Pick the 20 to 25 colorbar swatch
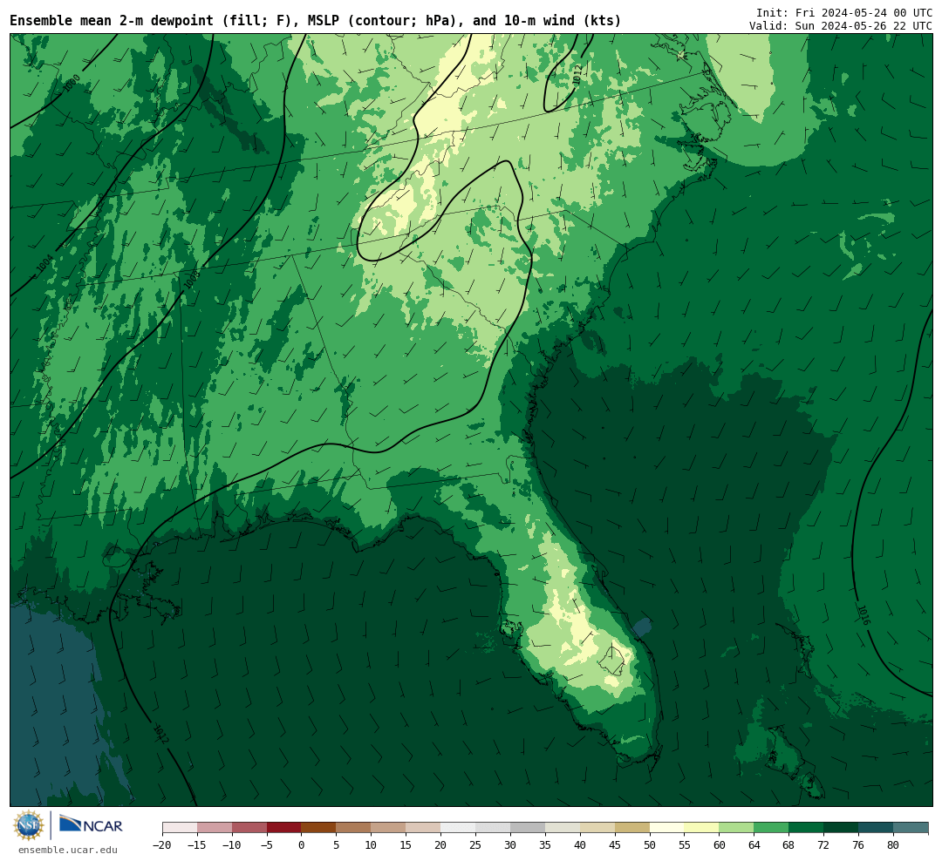 [459, 828]
